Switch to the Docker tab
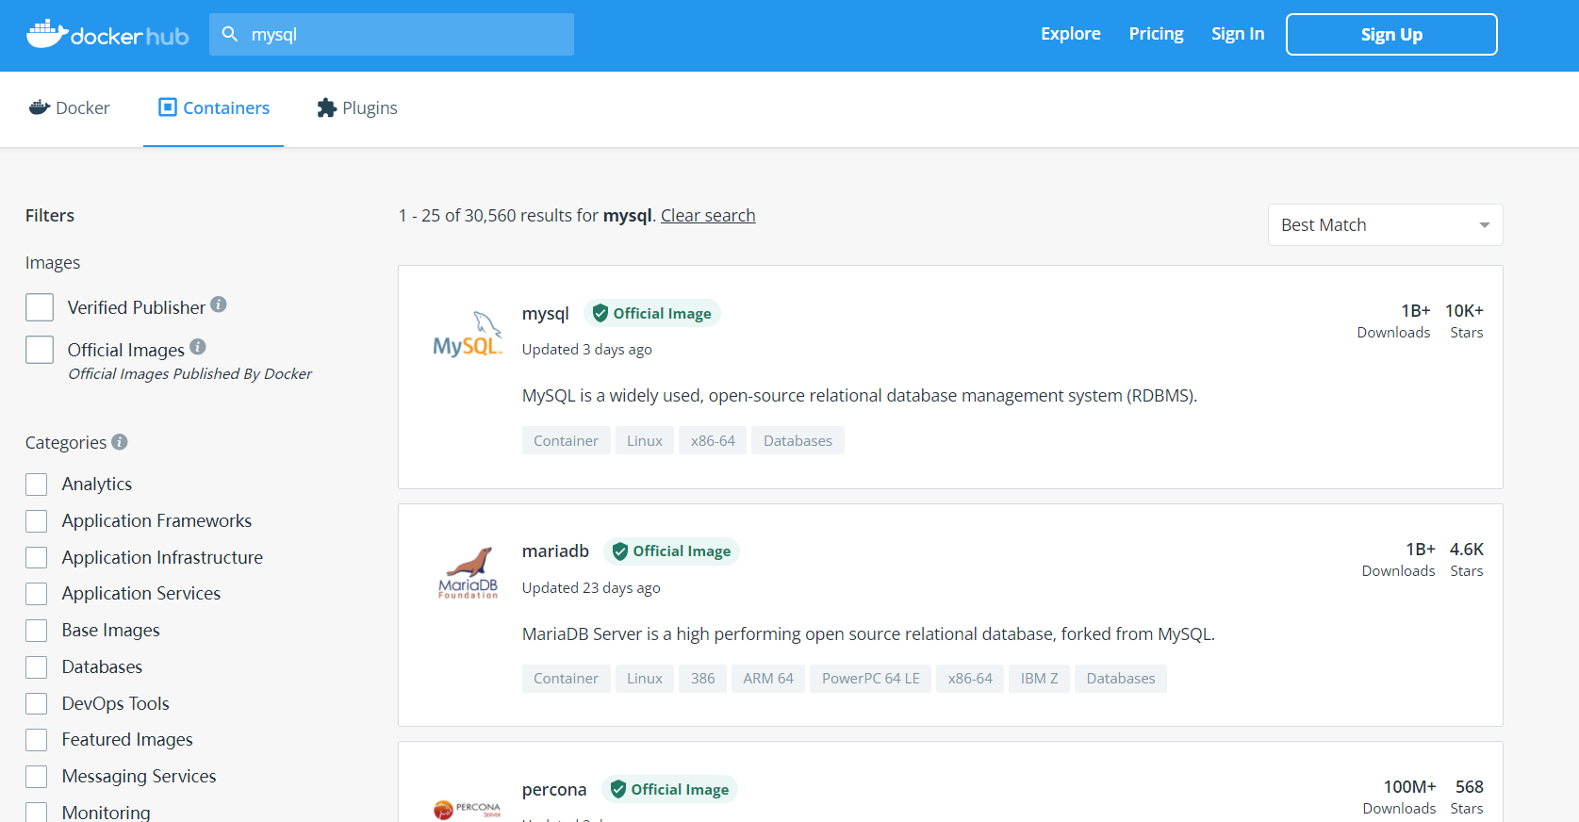Viewport: 1579px width, 822px height. [x=70, y=108]
